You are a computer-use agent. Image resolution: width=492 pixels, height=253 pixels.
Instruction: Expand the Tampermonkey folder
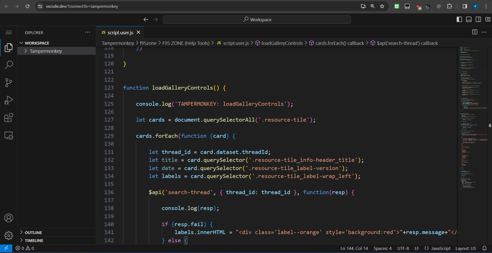point(46,51)
